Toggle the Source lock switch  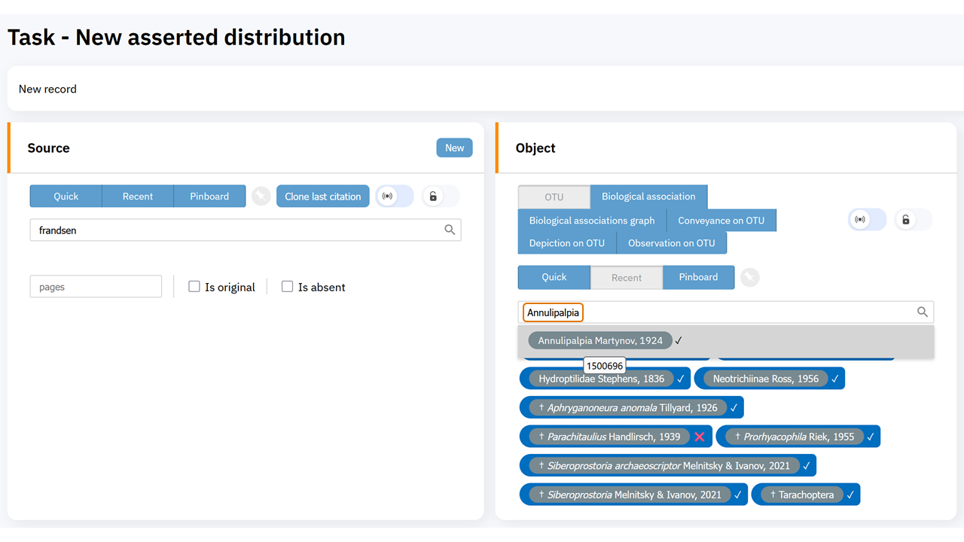pyautogui.click(x=440, y=196)
